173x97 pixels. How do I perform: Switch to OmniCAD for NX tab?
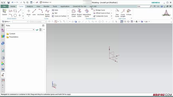click(79, 6)
